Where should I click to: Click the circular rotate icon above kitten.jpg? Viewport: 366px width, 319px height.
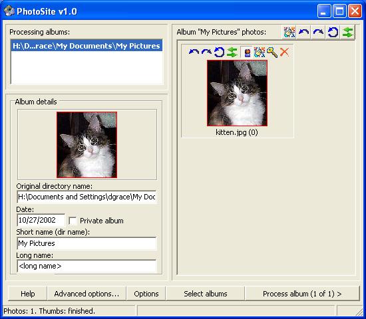219,52
